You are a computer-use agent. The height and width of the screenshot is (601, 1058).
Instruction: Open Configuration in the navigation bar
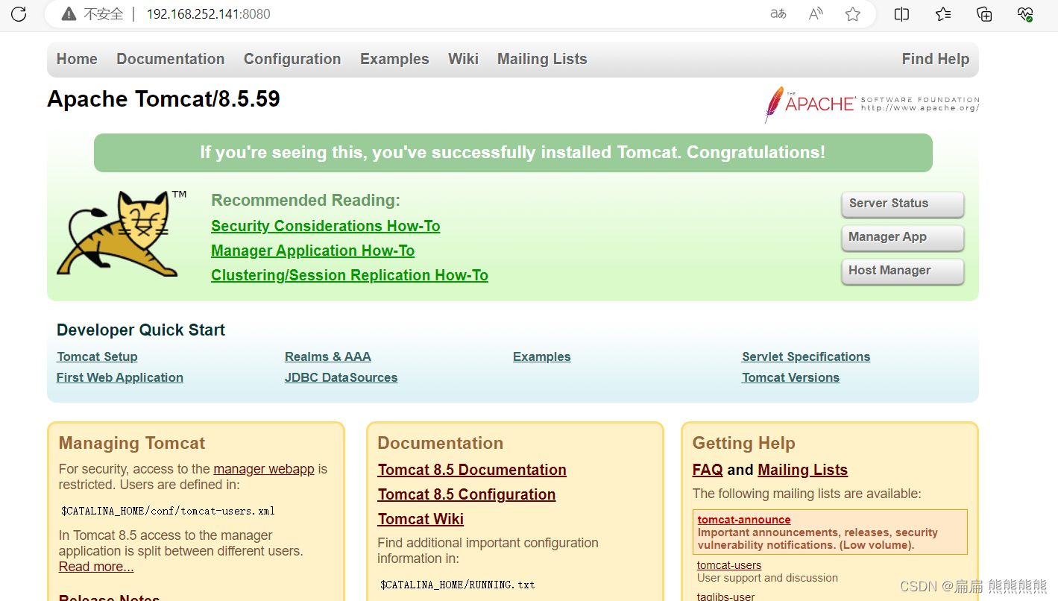(x=292, y=59)
